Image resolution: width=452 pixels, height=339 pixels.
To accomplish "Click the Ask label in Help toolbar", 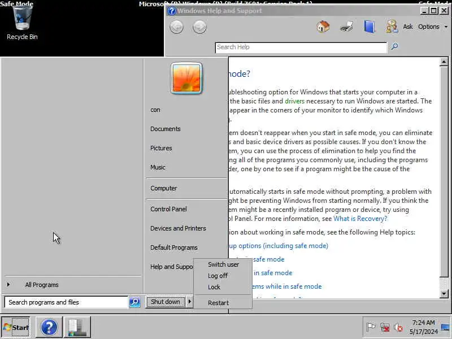I will 407,27.
